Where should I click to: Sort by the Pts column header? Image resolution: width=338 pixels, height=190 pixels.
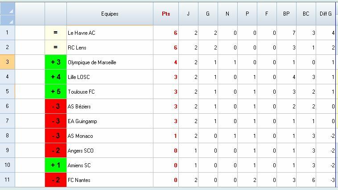[166, 14]
